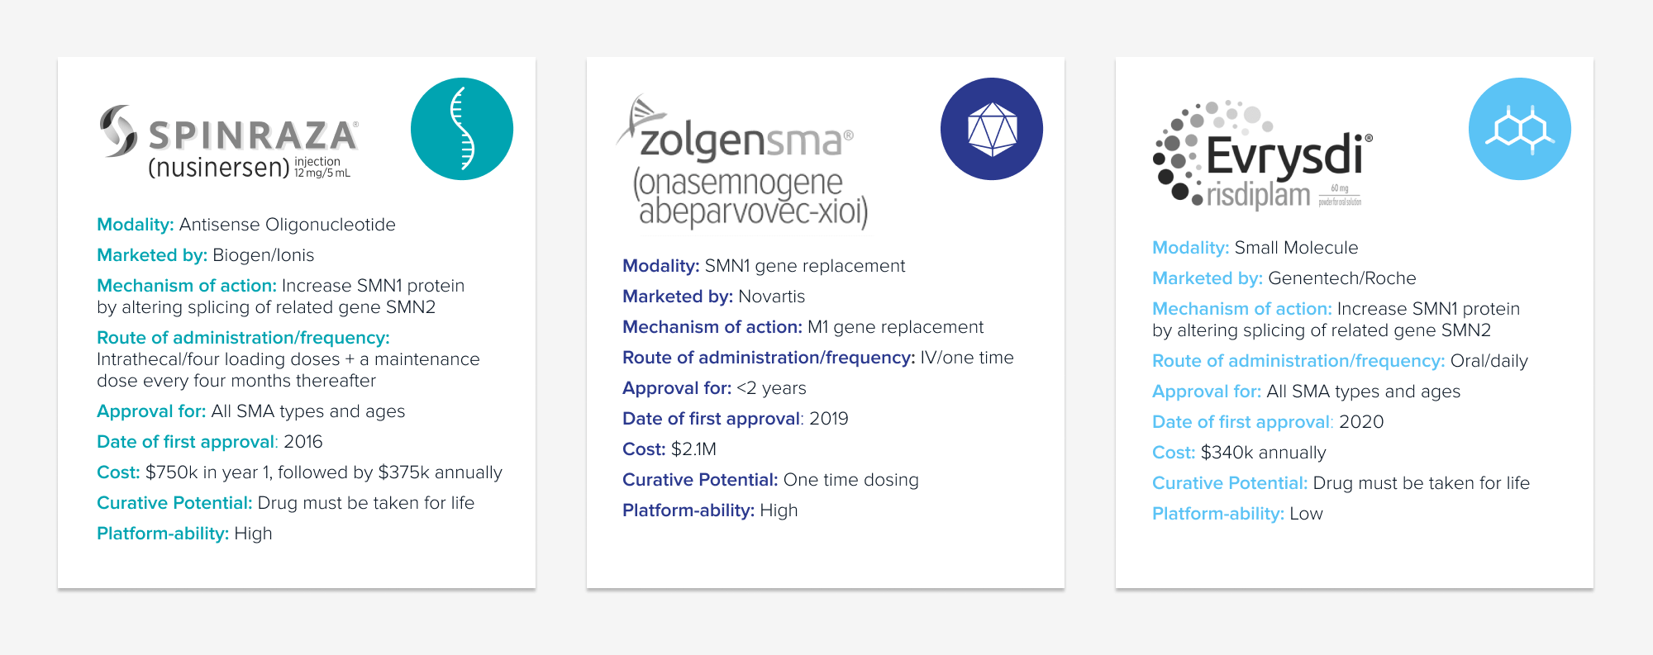Click the Oral/daily route of administration line
The height and width of the screenshot is (655, 1653).
tap(1339, 361)
